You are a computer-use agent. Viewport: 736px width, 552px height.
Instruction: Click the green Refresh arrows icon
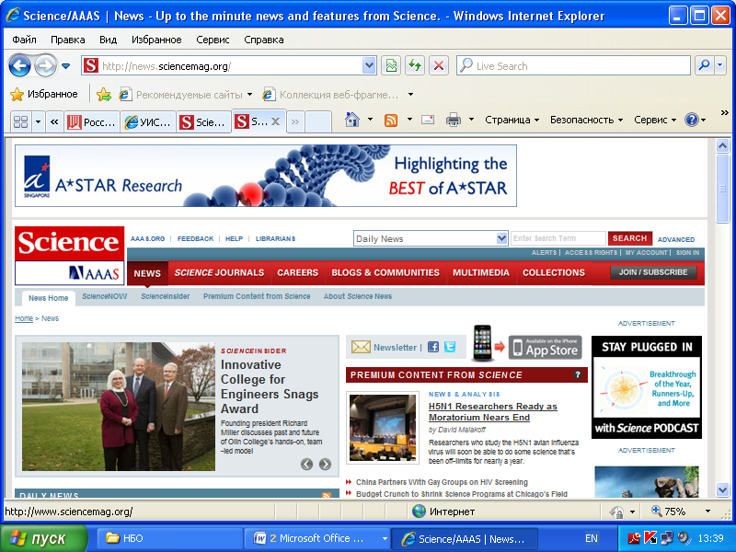(415, 65)
